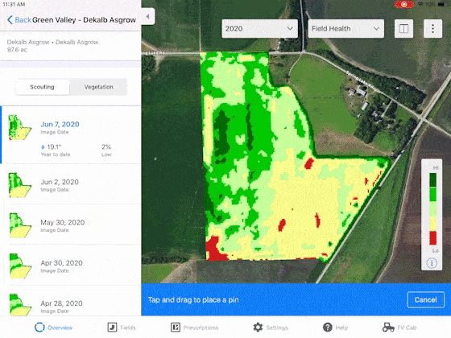Viewport: 451px width, 338px height.
Task: Select the May 30, 2020 image thumbnail
Action: [x=20, y=225]
